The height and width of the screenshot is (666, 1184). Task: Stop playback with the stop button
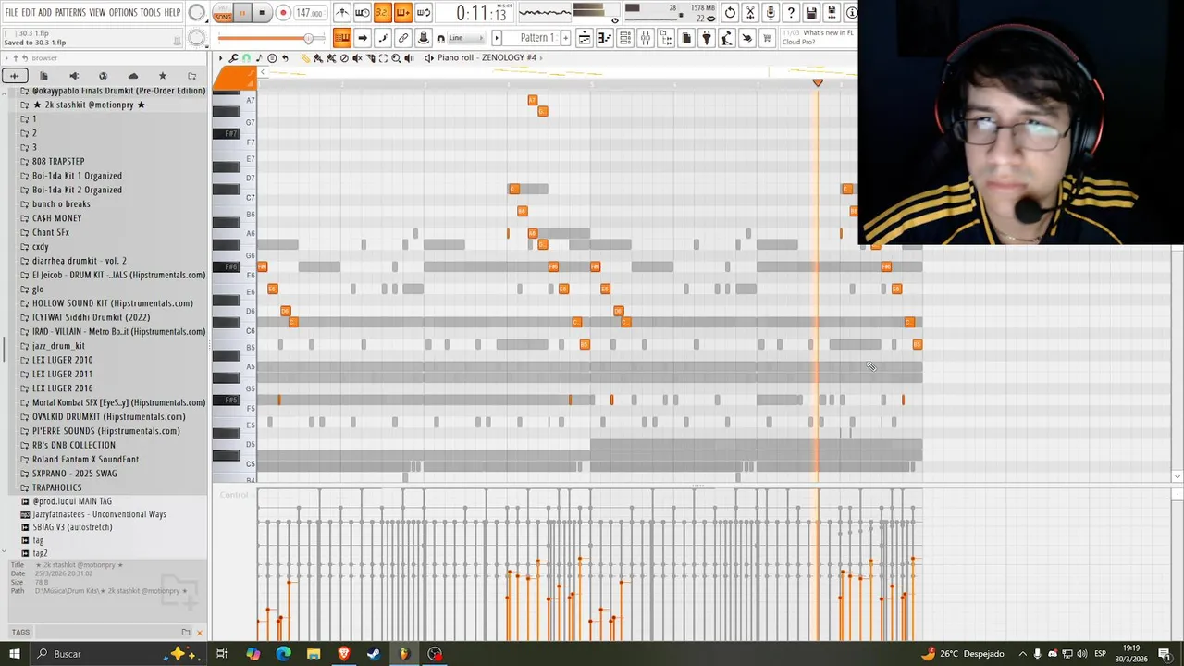pos(262,13)
